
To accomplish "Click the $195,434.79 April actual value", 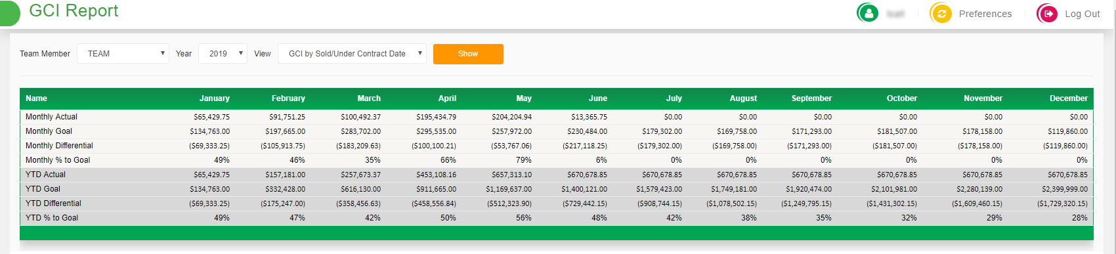I will click(436, 117).
